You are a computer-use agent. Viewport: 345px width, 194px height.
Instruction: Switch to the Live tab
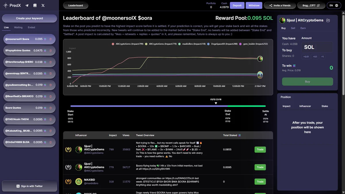click(6, 27)
